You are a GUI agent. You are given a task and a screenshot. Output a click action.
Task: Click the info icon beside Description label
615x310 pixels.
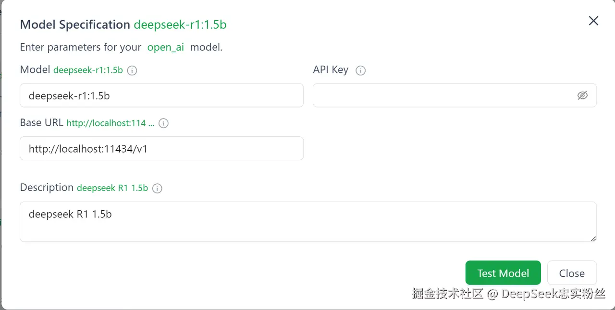[x=157, y=188]
